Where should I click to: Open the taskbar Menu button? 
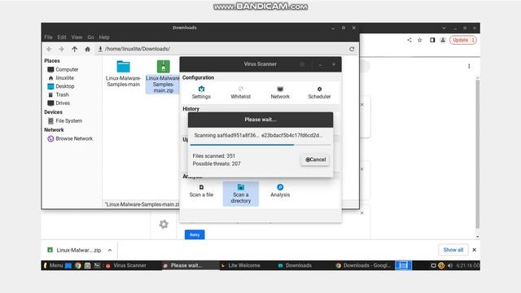[54, 265]
